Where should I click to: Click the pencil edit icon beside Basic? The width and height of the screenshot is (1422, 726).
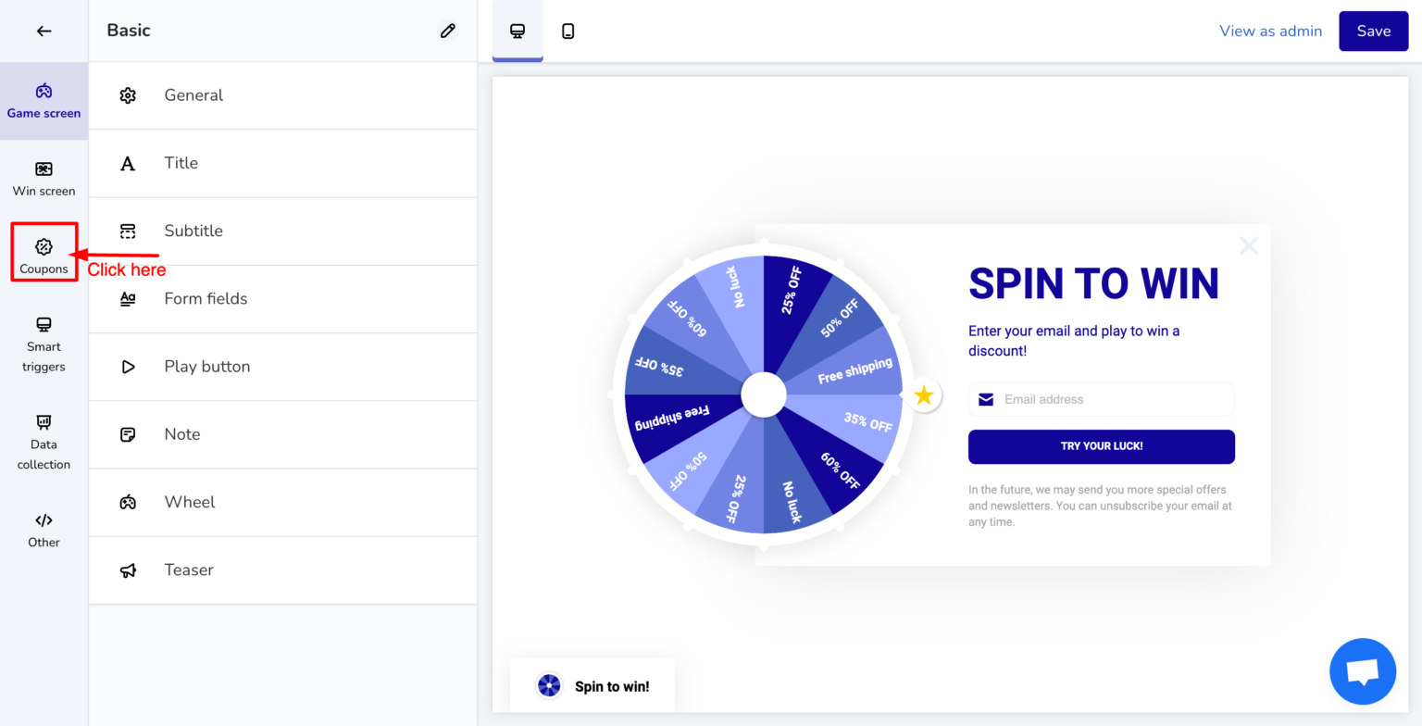448,31
